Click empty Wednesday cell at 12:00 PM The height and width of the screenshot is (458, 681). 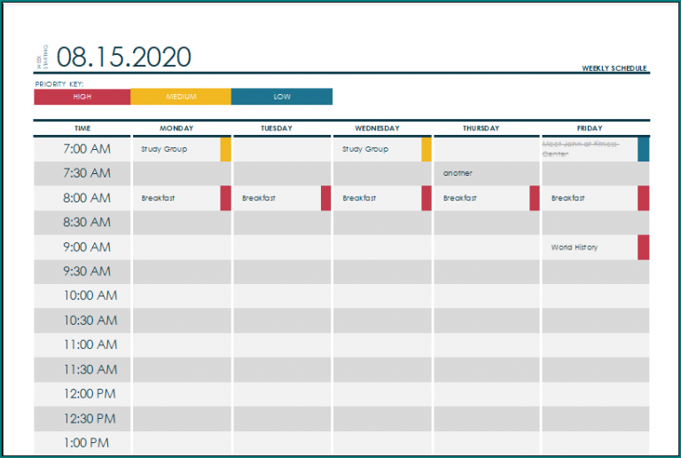tap(382, 394)
